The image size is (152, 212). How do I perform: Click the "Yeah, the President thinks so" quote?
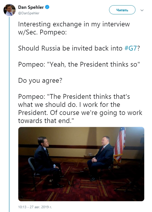[79, 64]
